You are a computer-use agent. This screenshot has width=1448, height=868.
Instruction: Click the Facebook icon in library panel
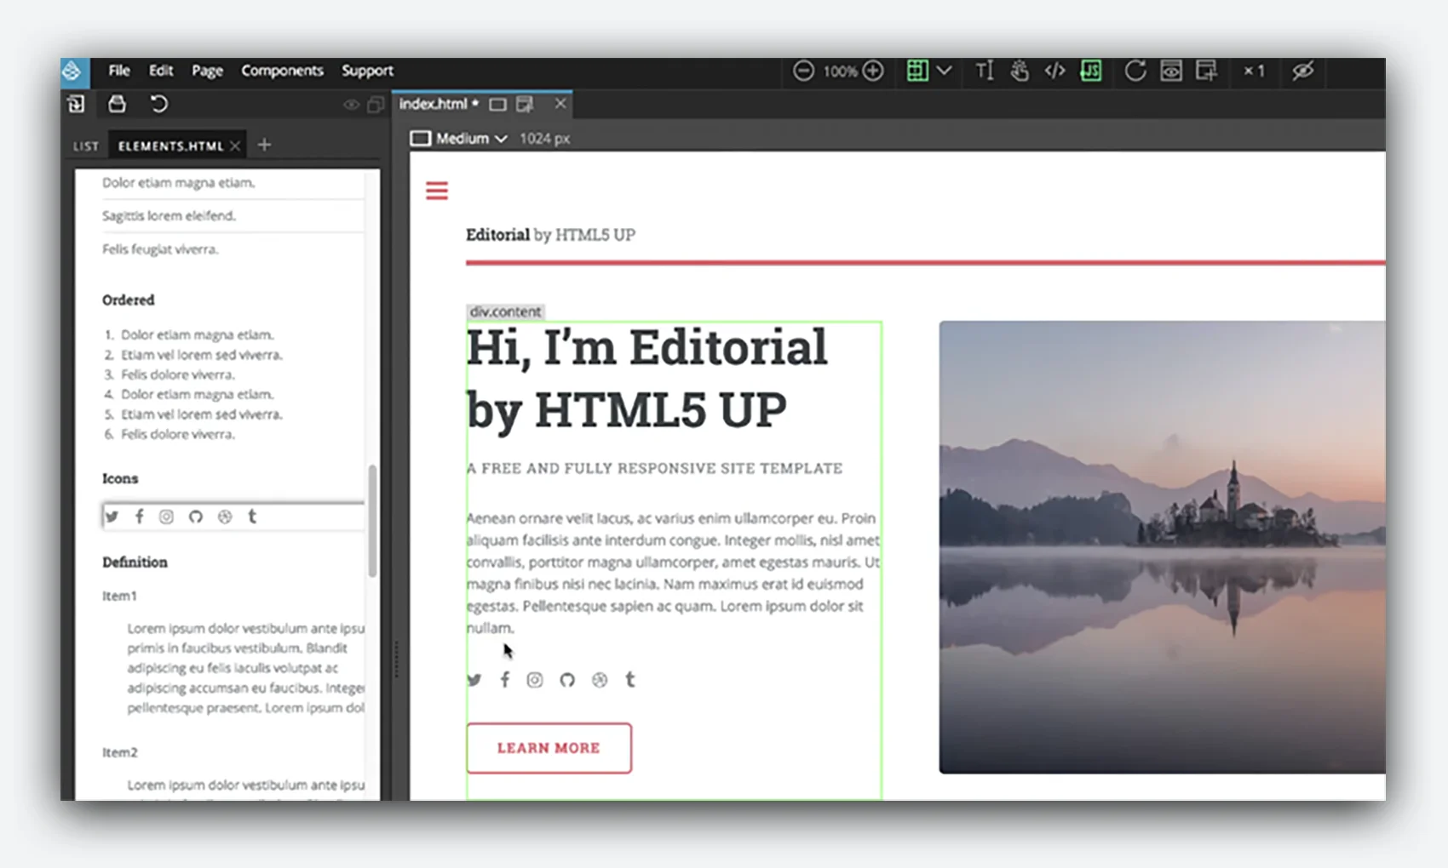click(140, 516)
